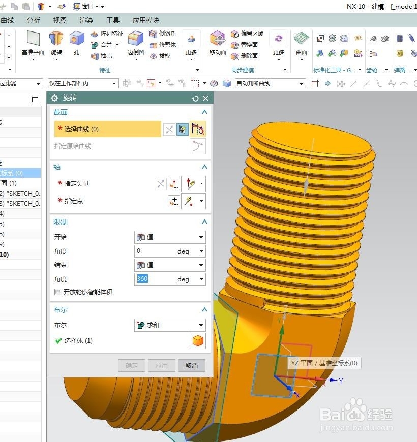
Task: Open the 开始 value type dropdown
Action: [x=170, y=237]
